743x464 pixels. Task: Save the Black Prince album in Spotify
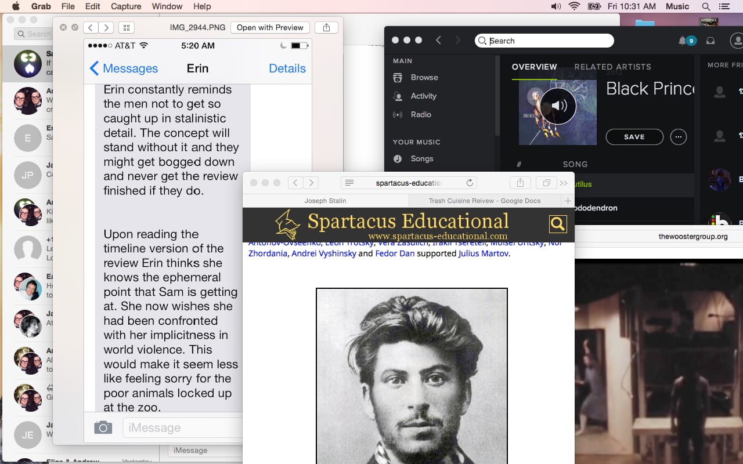pos(634,137)
